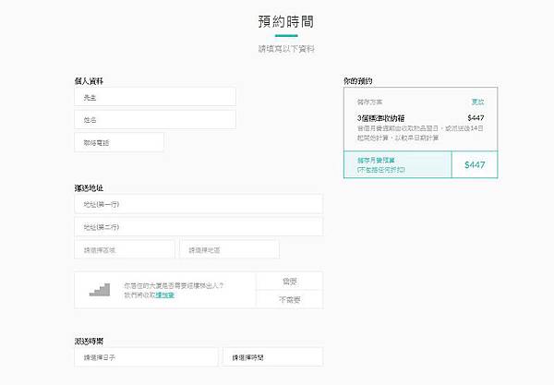Click the 地址(第二行) address field

[199, 226]
